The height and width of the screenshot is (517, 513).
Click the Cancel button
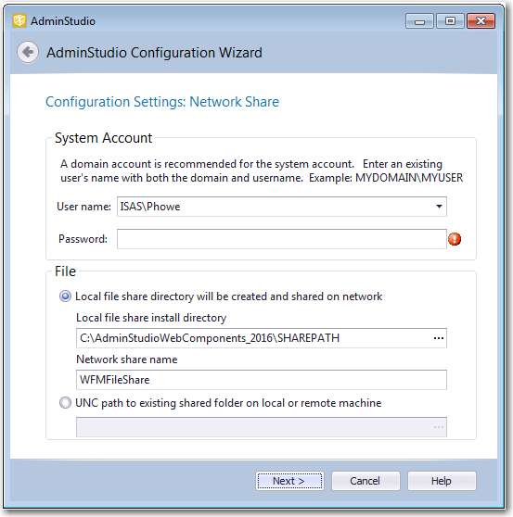coord(366,481)
